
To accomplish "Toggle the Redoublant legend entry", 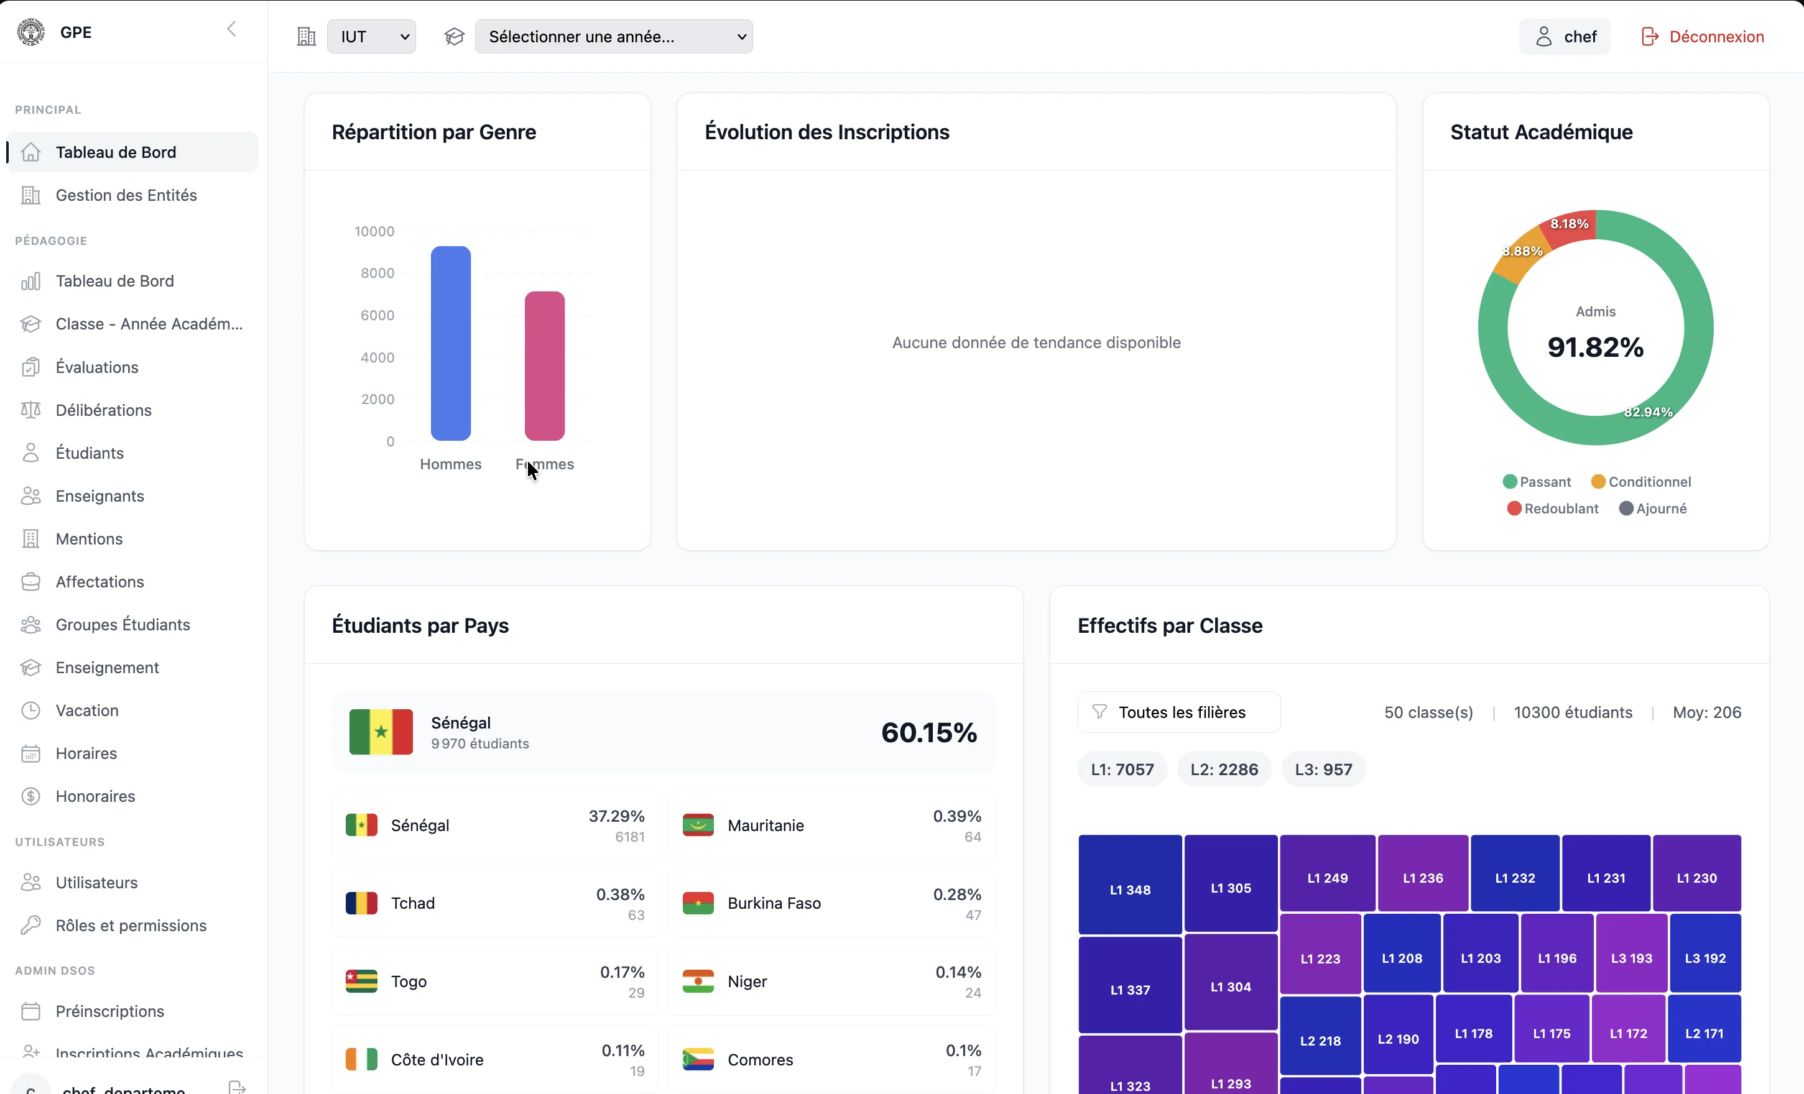I will pos(1553,508).
